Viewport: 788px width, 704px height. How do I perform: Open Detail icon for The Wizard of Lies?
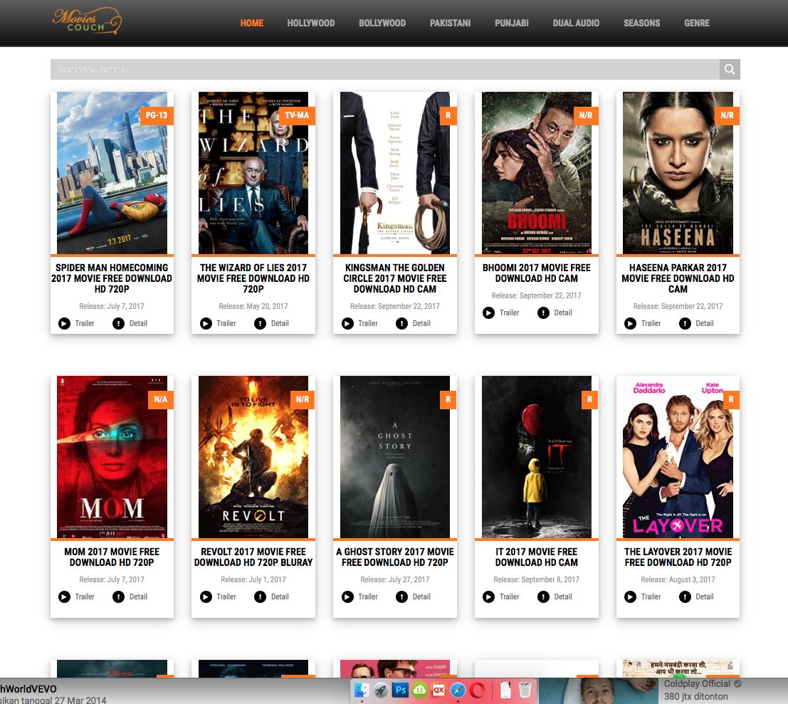point(259,323)
